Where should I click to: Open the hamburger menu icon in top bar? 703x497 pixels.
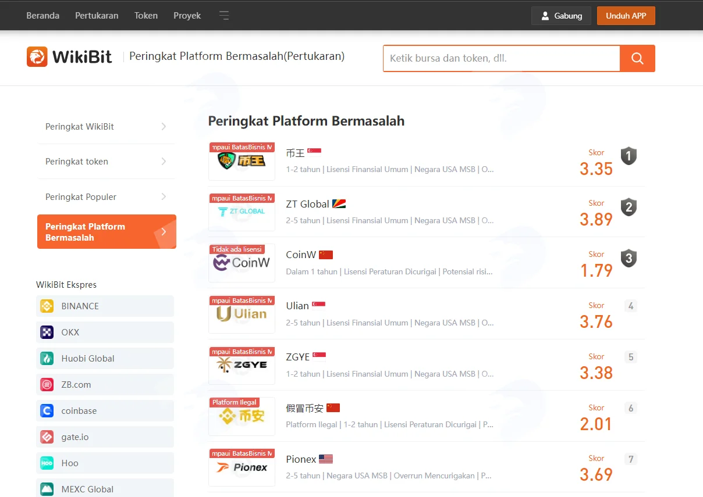[224, 16]
